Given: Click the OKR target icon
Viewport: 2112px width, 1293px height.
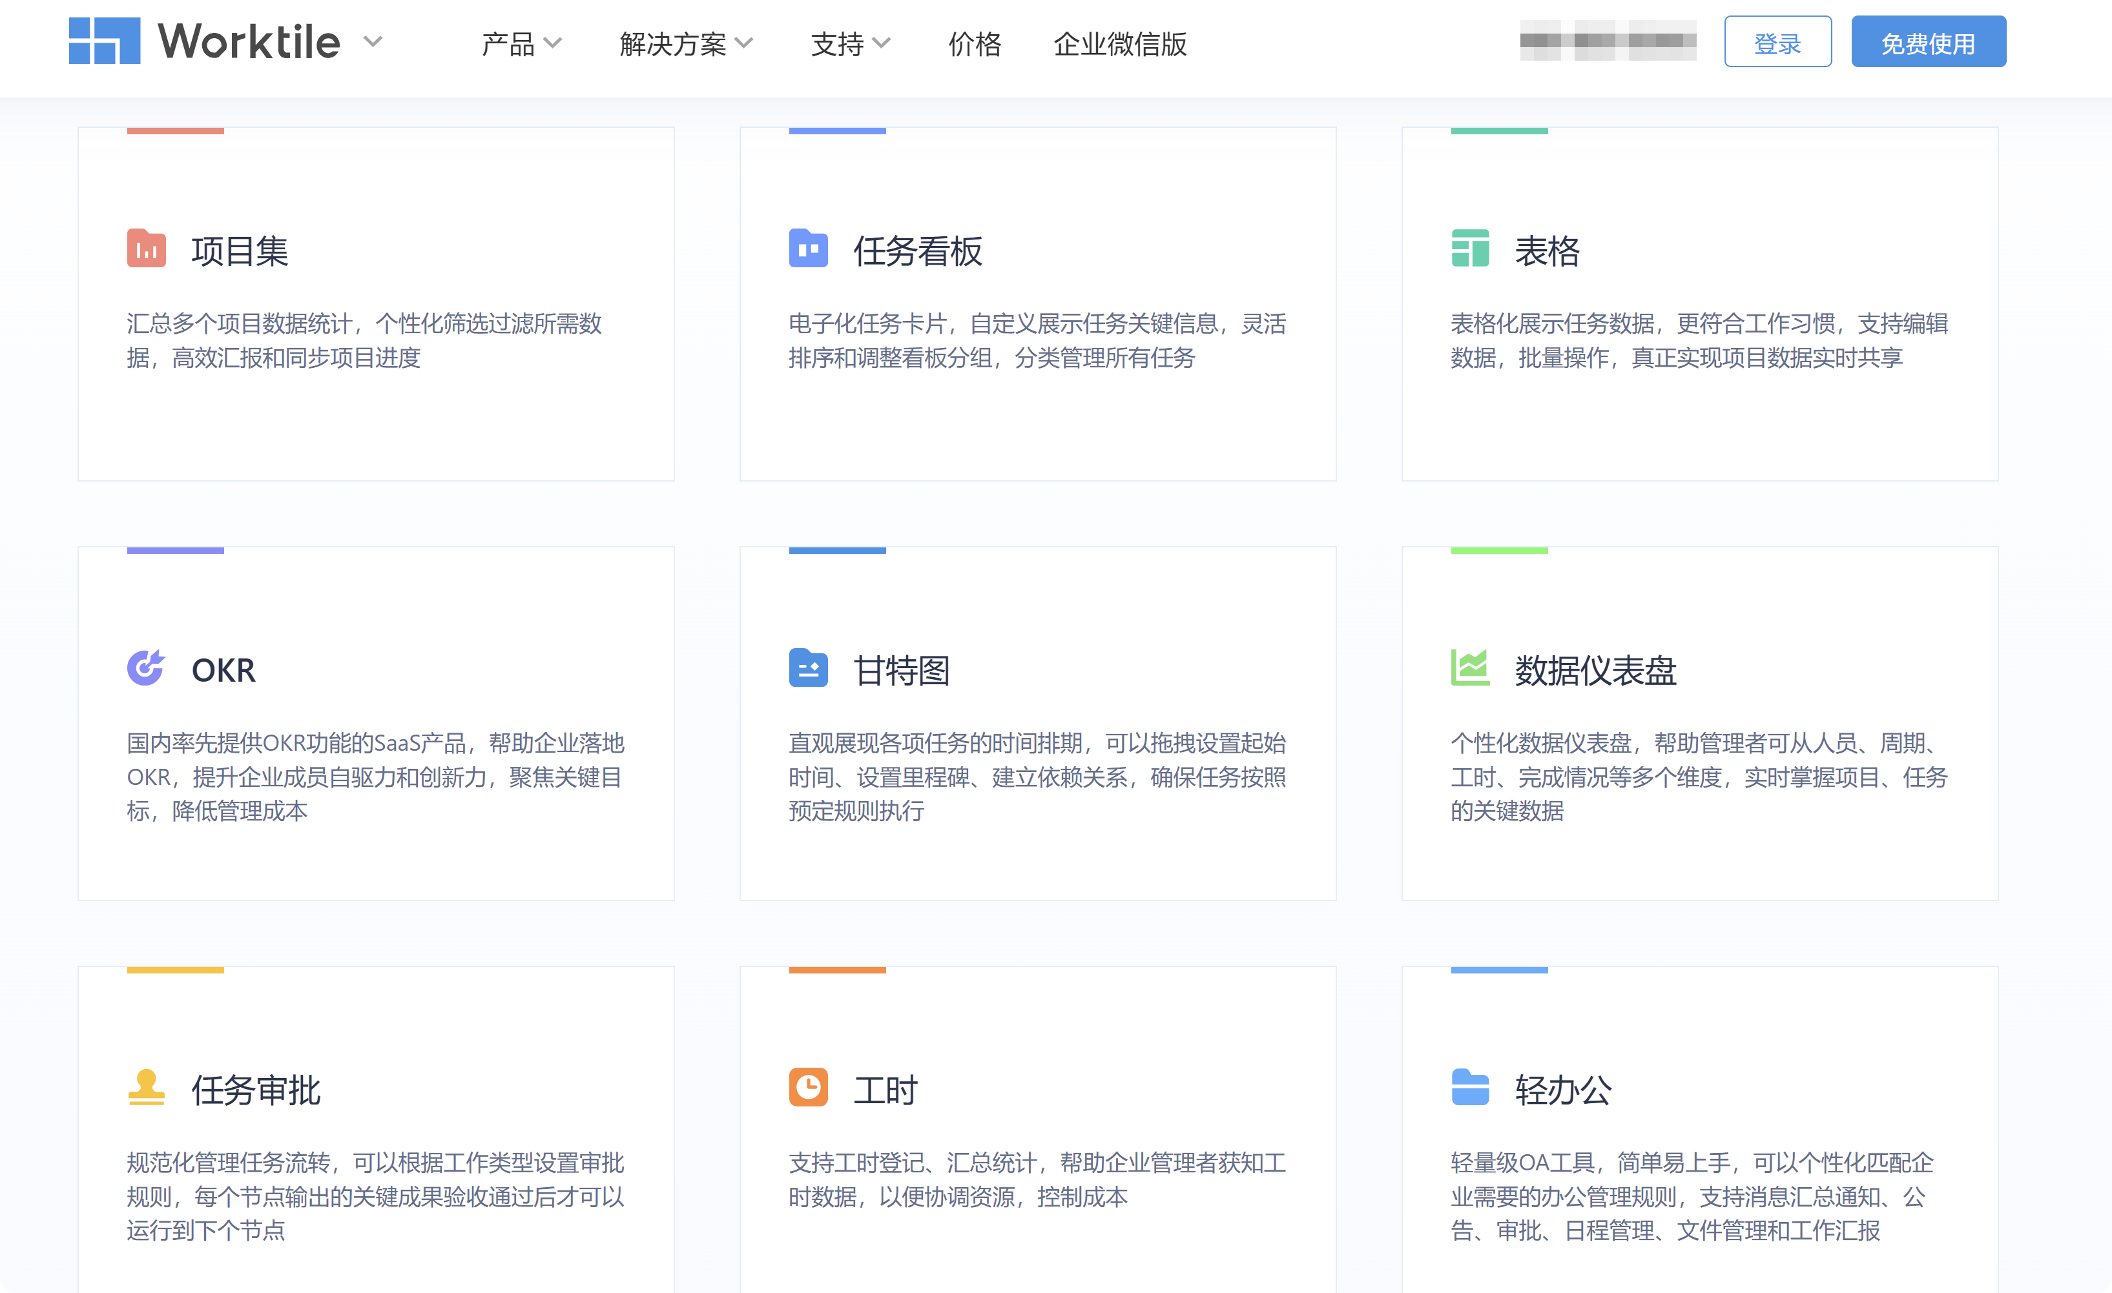Looking at the screenshot, I should click(146, 668).
